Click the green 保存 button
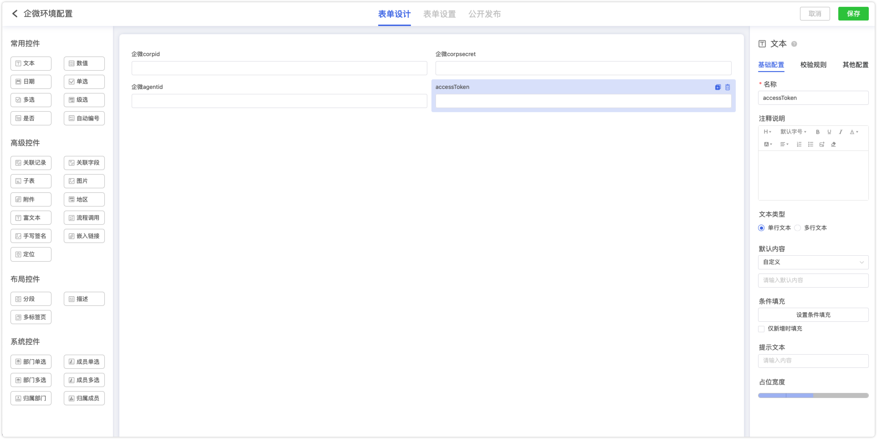This screenshot has height=439, width=877. tap(853, 14)
